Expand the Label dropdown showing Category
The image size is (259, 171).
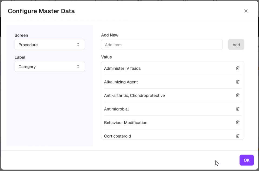[49, 67]
